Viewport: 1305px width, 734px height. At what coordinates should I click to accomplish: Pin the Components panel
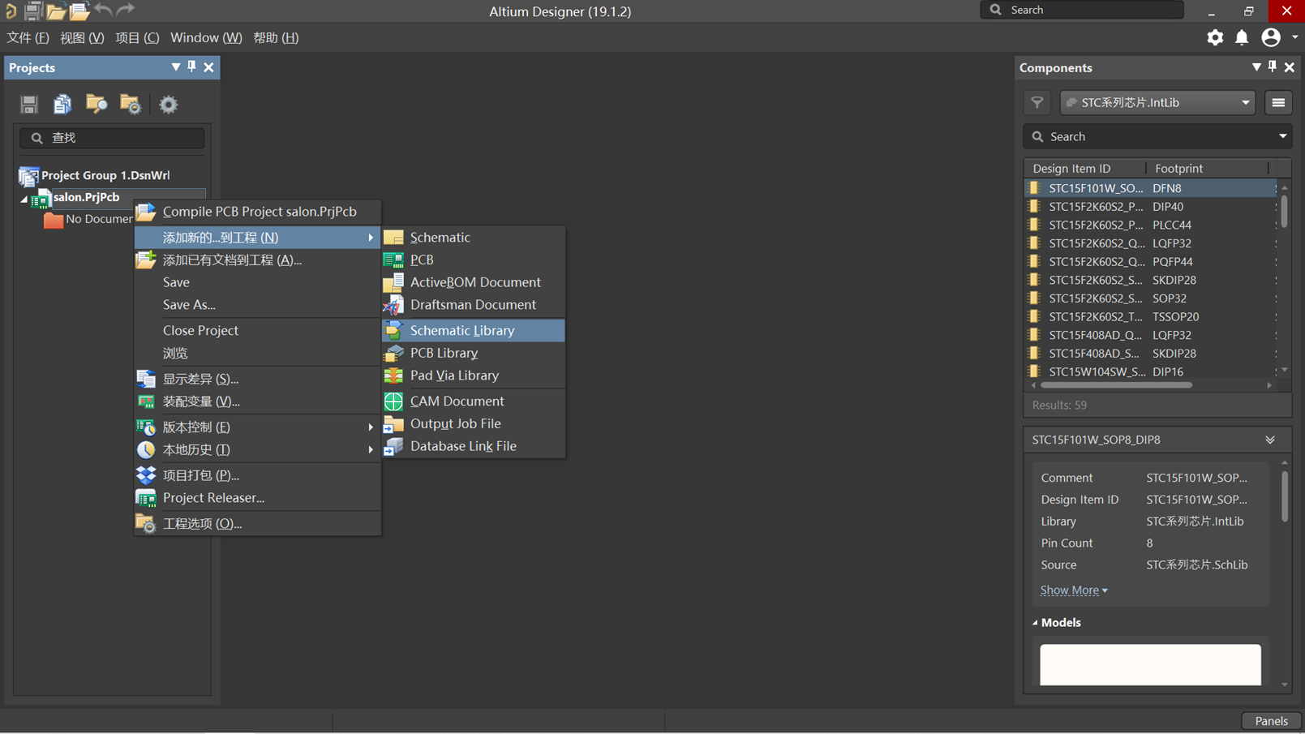pos(1272,67)
